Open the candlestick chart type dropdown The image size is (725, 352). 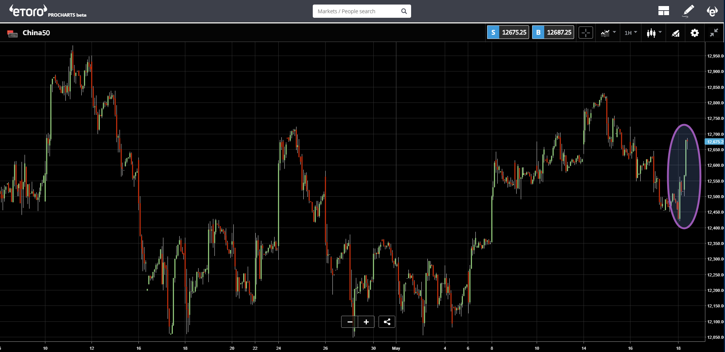click(654, 33)
